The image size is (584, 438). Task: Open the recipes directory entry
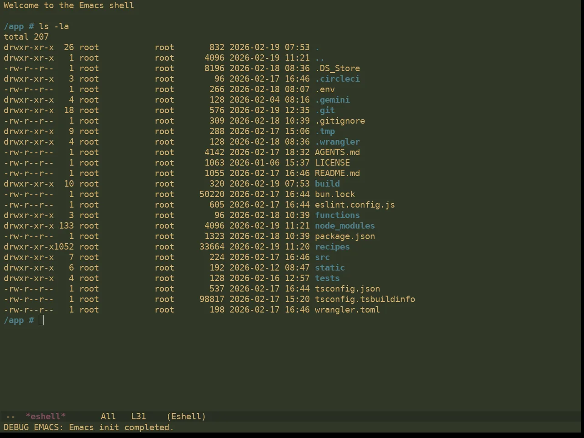[x=332, y=247]
